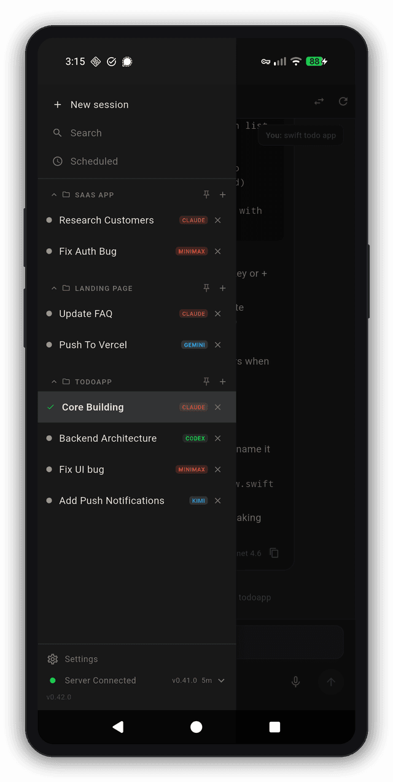The image size is (393, 782).
Task: Collapse the LANDING PAGE group
Action: pos(53,288)
